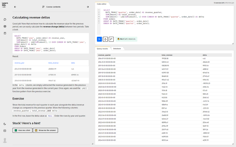Click the 2020-01-01 results row
The height and width of the screenshot is (147, 236).
coord(164,84)
